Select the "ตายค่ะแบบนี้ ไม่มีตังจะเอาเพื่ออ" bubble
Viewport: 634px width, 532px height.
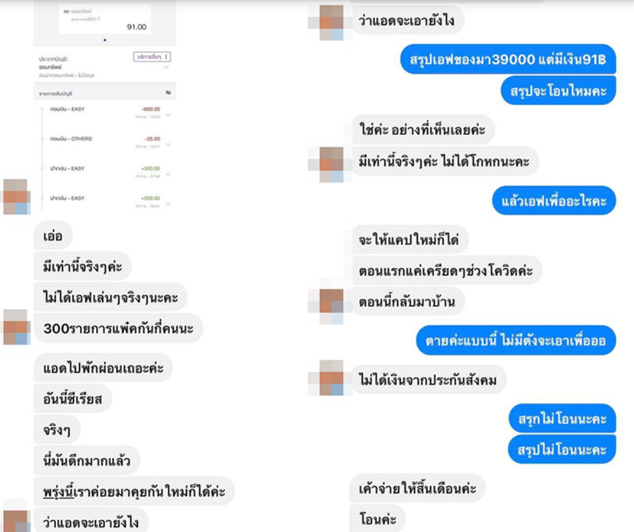(516, 340)
